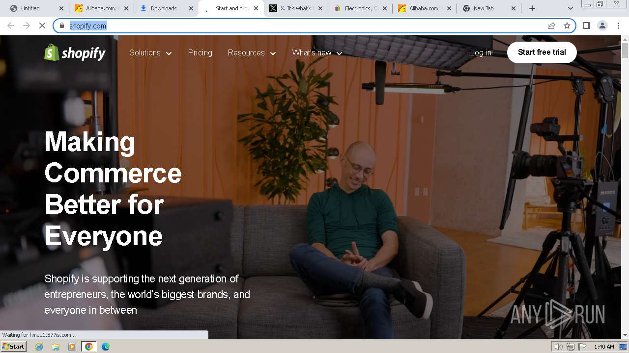Open Chrome from taskbar

tap(89, 347)
